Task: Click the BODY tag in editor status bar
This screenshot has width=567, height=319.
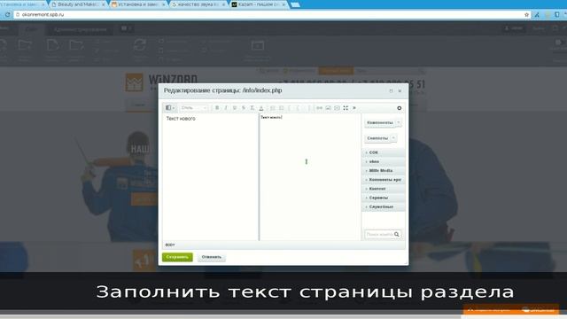Action: click(x=170, y=245)
